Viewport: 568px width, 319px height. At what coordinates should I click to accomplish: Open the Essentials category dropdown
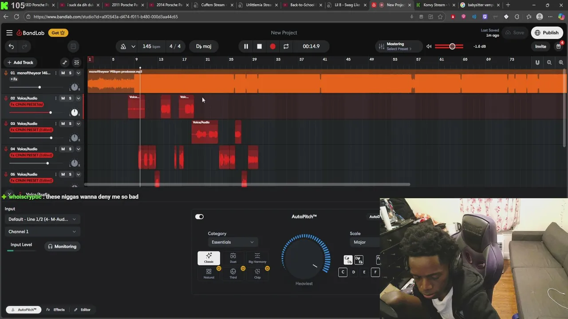coord(233,242)
